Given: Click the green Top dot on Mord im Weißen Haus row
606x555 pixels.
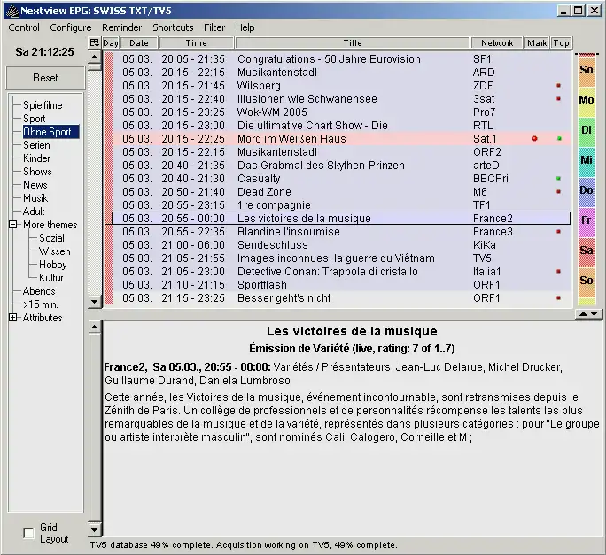Looking at the screenshot, I should coord(559,139).
